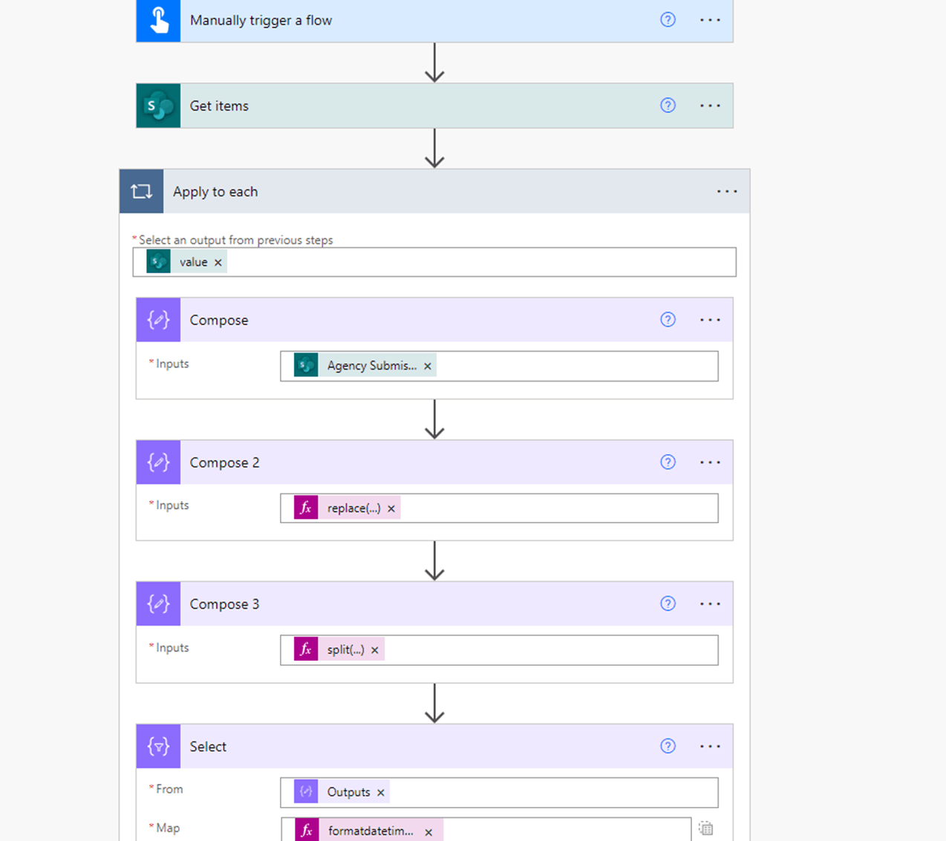Click the split(...) expression token
The width and height of the screenshot is (946, 841).
pos(339,649)
